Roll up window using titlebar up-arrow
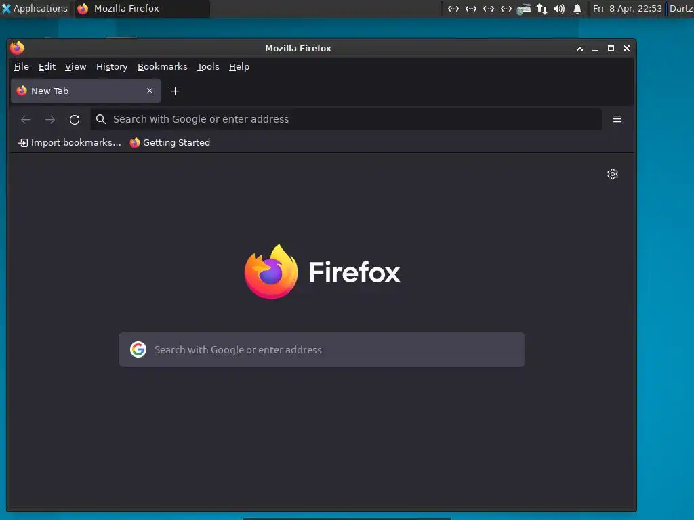This screenshot has width=694, height=520. 580,49
